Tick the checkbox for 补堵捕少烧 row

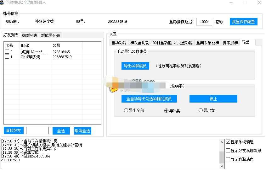(x=7, y=56)
